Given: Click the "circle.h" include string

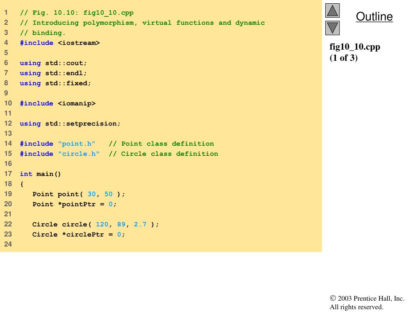Looking at the screenshot, I should (x=79, y=154).
